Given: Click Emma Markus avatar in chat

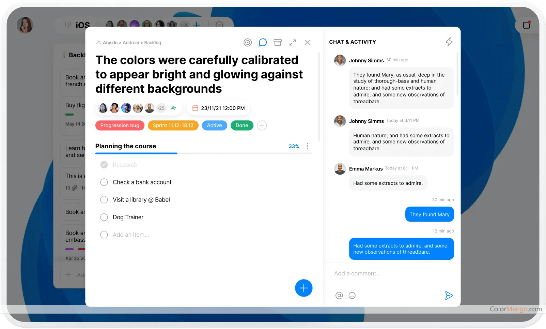Looking at the screenshot, I should pos(340,169).
